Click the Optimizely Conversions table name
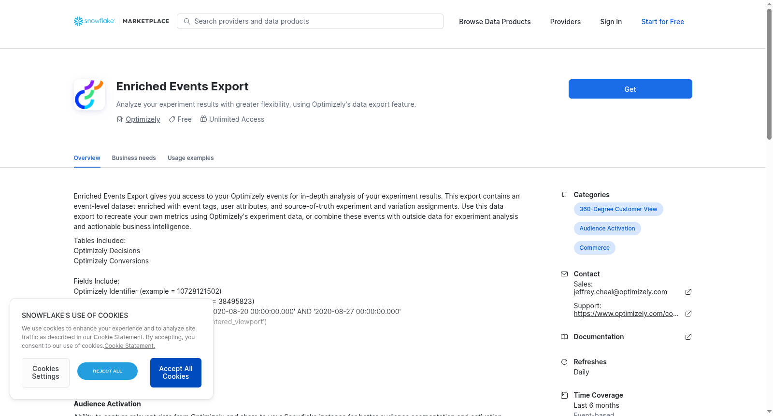773x416 pixels. 111,261
